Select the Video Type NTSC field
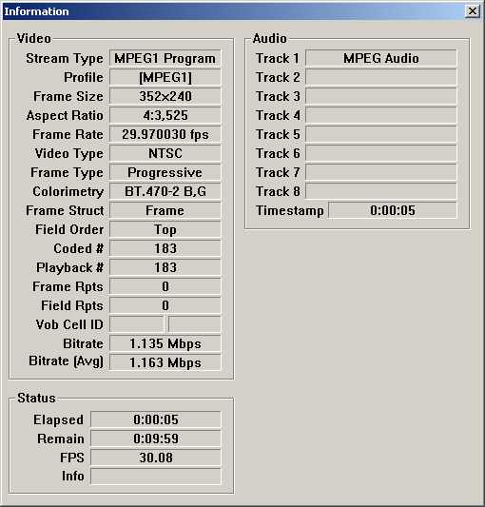 point(165,153)
